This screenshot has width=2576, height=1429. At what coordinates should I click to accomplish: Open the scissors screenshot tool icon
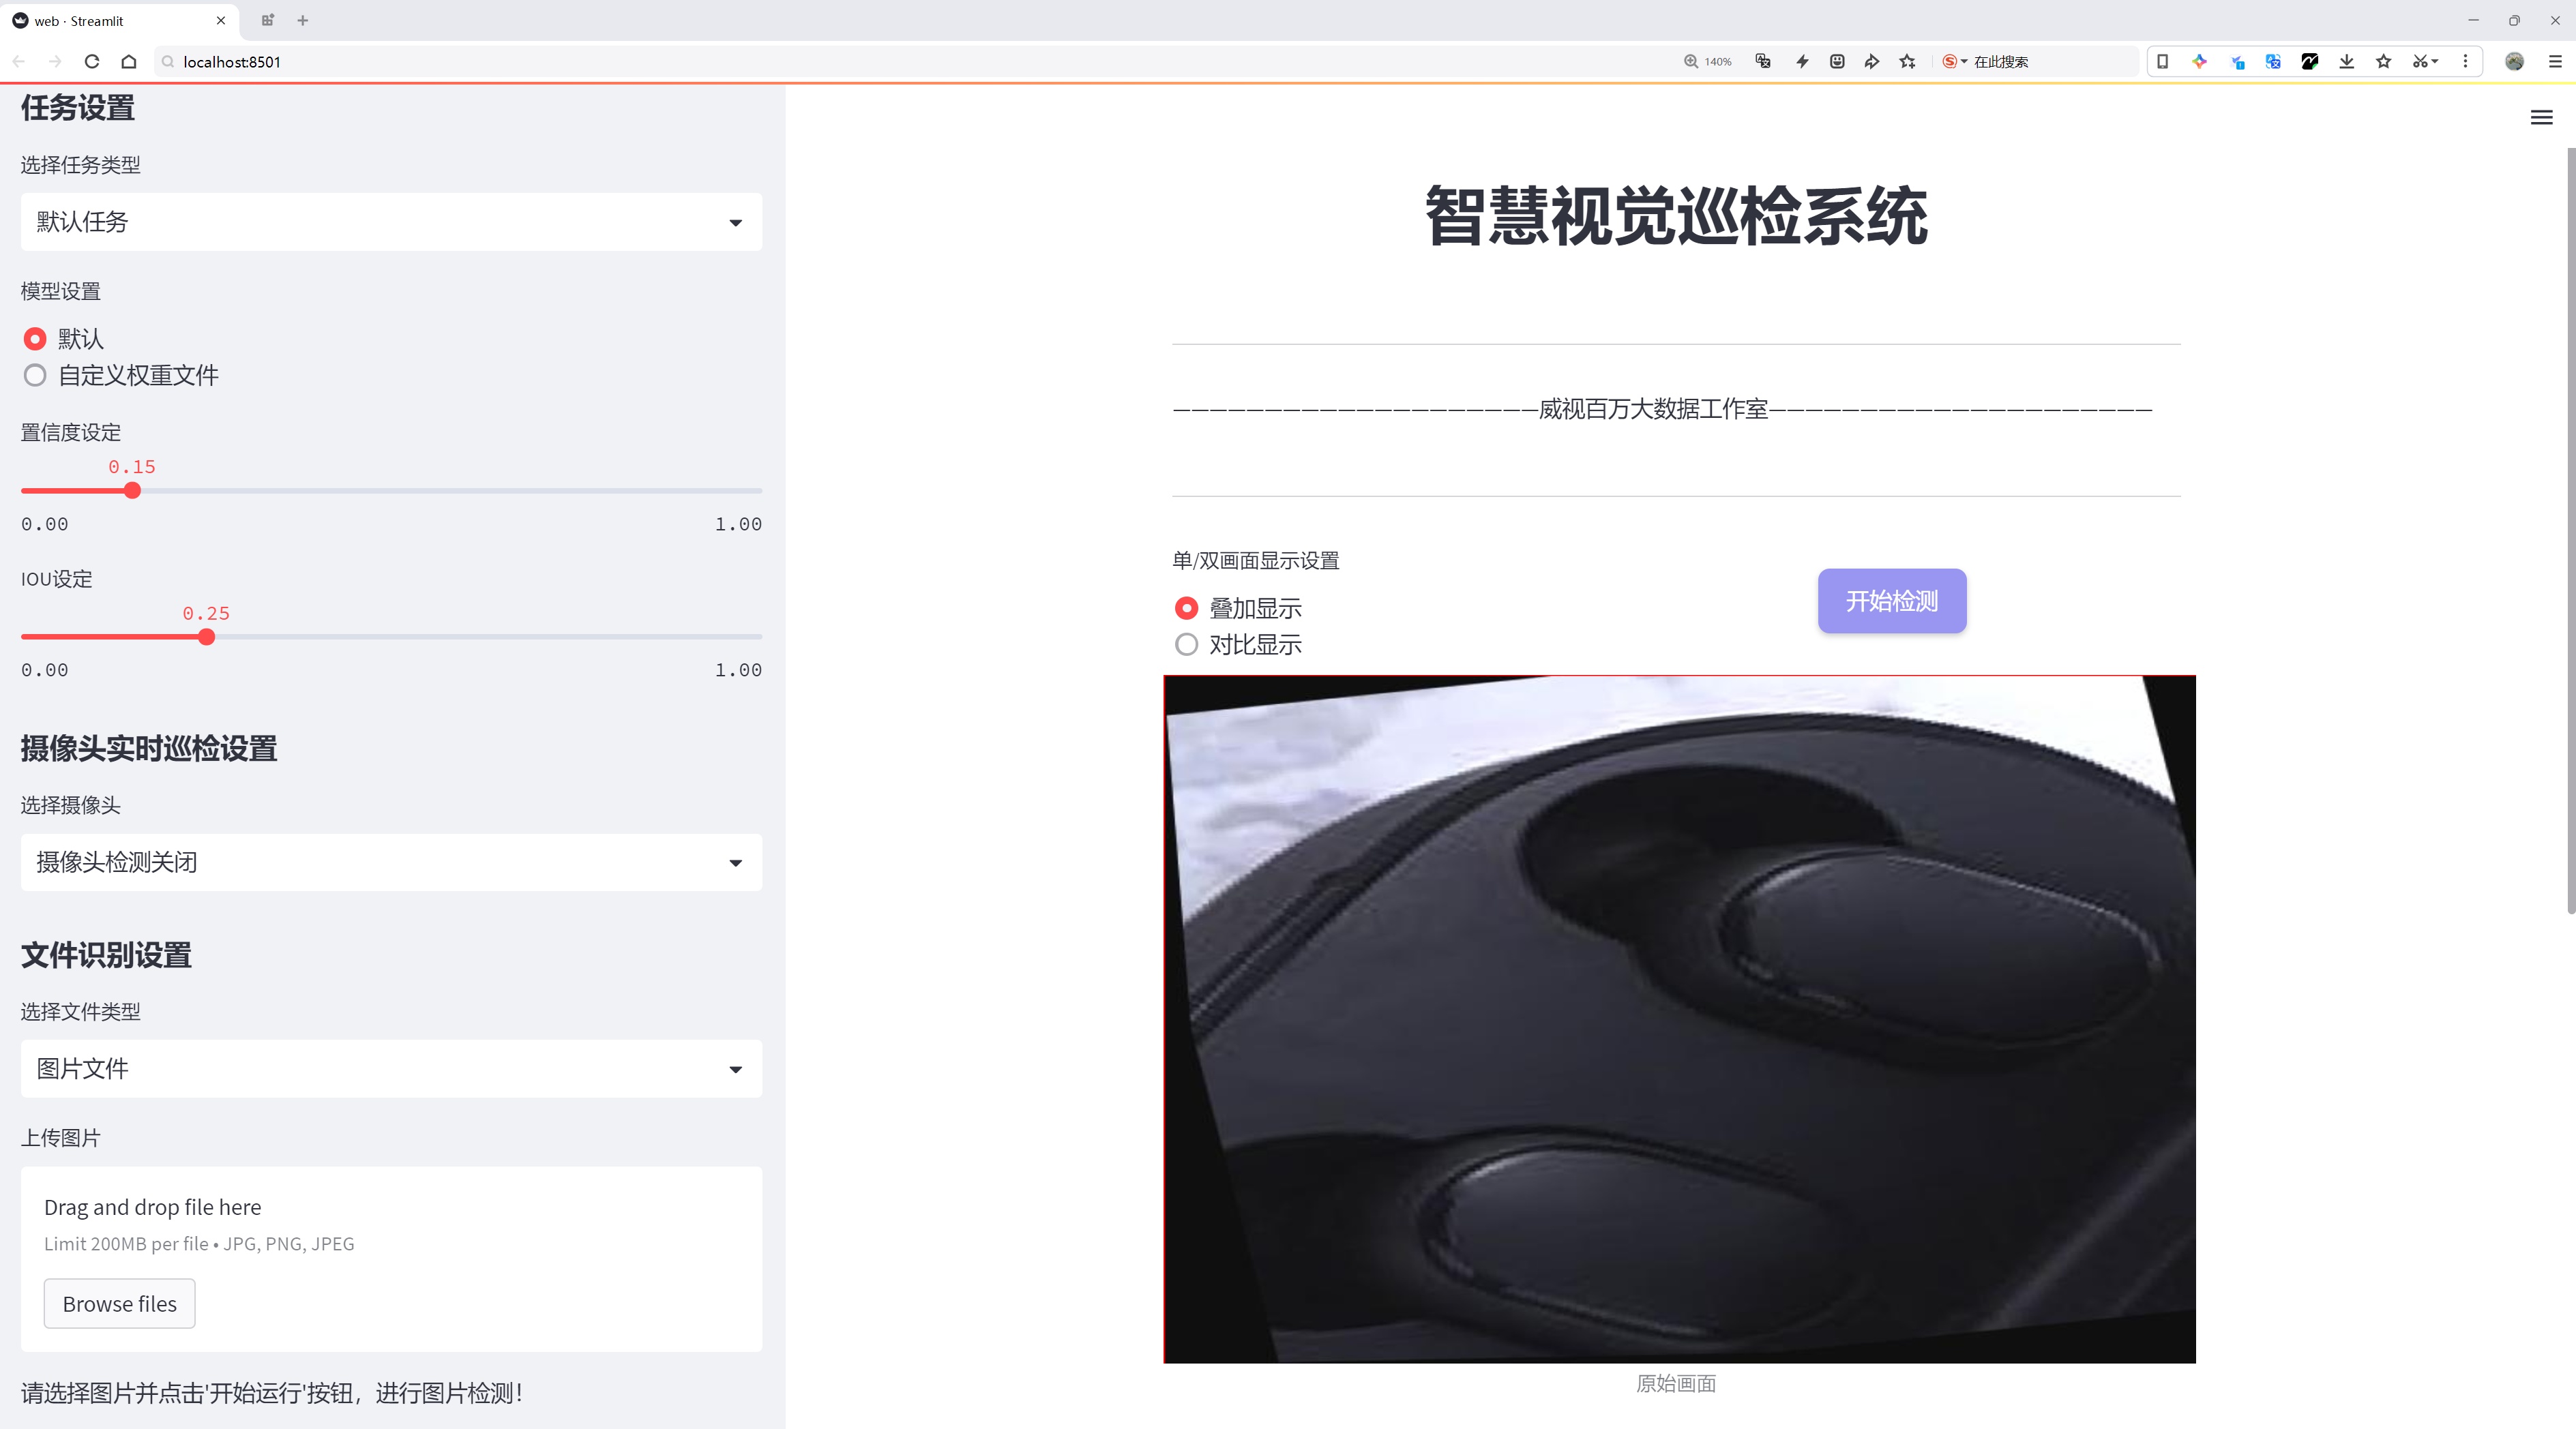click(x=2418, y=62)
